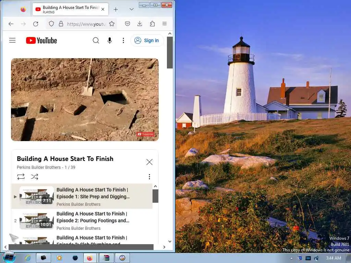Reload the page with the refresh icon
The width and height of the screenshot is (351, 263).
36,24
